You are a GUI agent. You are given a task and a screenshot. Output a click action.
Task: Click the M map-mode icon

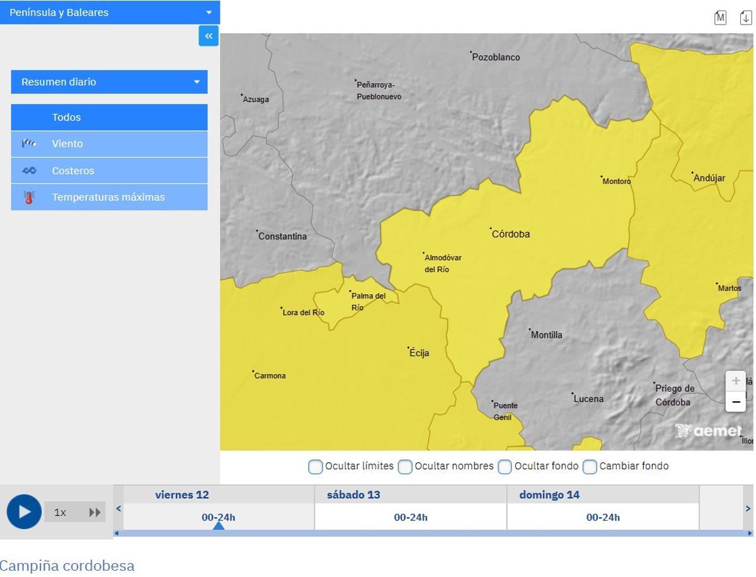721,18
